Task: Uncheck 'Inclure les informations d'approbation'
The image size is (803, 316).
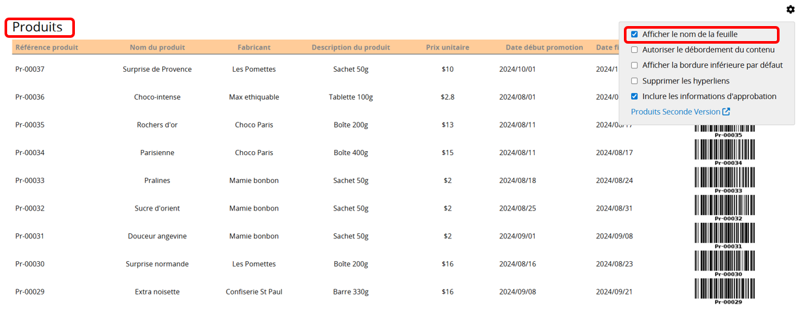Action: (634, 96)
